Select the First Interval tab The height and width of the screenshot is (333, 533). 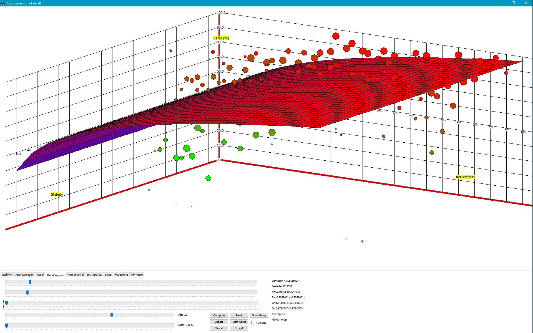click(x=76, y=274)
